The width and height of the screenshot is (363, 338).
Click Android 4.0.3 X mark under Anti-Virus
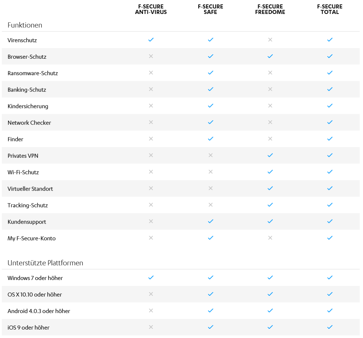click(151, 310)
